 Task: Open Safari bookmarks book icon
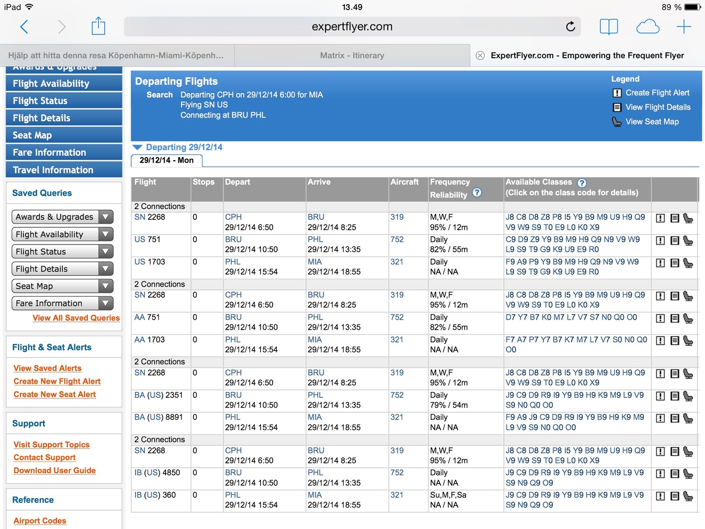(609, 26)
